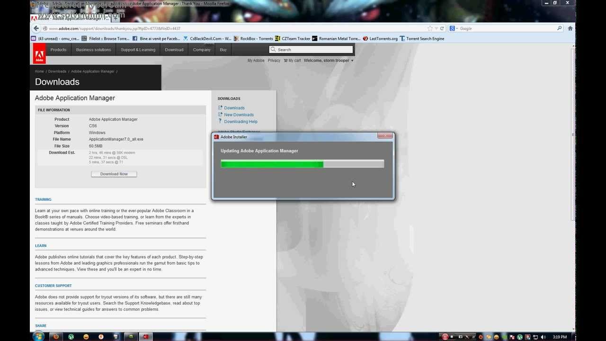The height and width of the screenshot is (341, 606).
Task: Click the Adobe logo
Action: tap(39, 54)
